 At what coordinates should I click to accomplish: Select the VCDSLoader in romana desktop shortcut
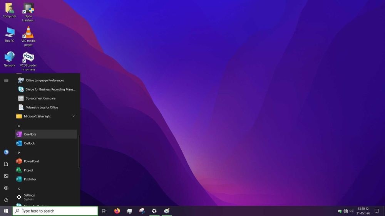tap(28, 61)
